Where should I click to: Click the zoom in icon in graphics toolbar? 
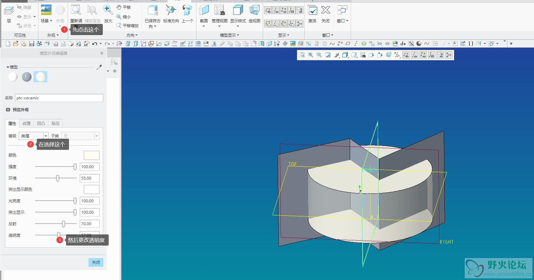click(x=311, y=55)
